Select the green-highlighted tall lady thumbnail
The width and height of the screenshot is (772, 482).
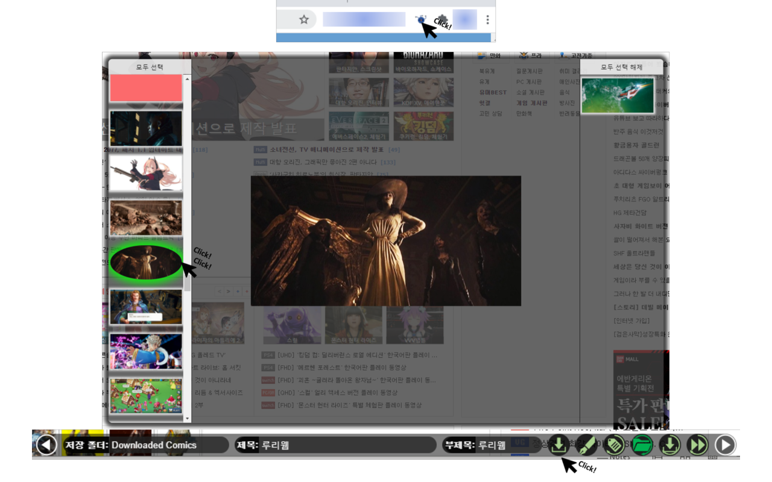tap(146, 262)
